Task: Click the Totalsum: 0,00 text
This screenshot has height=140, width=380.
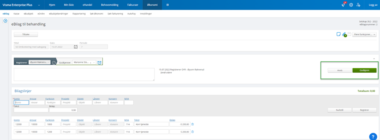Action: (366, 91)
